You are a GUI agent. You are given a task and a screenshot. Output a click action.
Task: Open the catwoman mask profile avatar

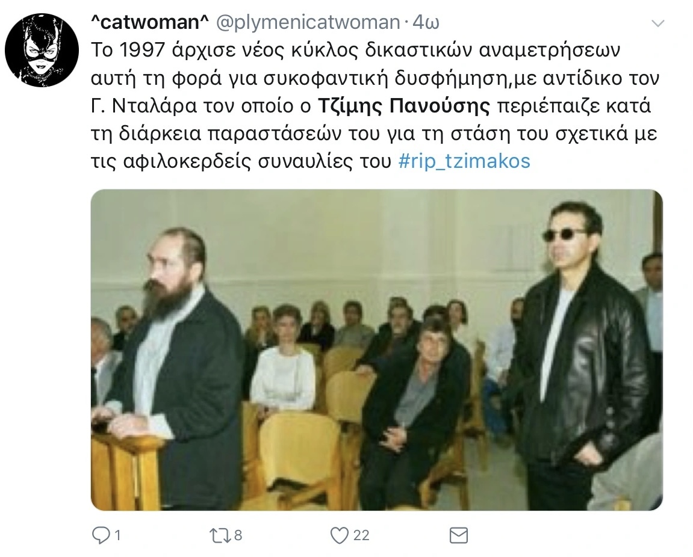click(x=42, y=50)
